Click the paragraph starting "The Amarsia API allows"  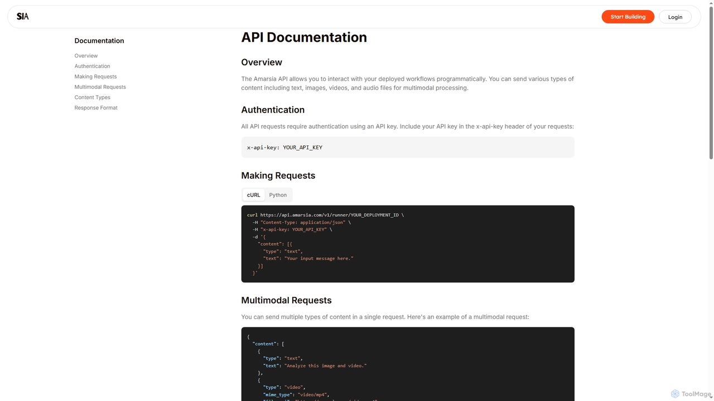407,83
